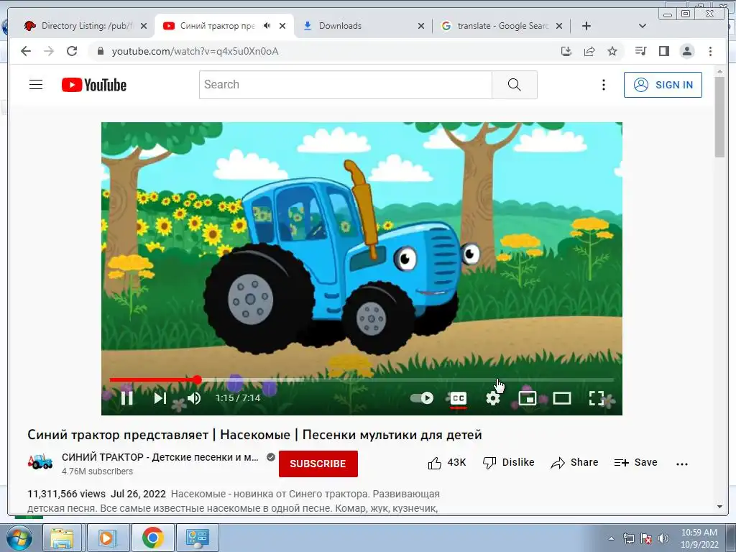Switch to the translate Google Search tab

pyautogui.click(x=502, y=26)
